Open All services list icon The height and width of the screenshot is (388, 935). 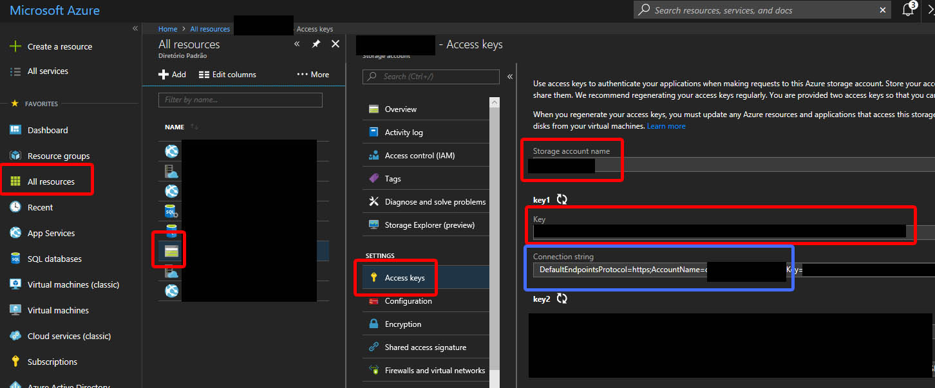pyautogui.click(x=15, y=71)
